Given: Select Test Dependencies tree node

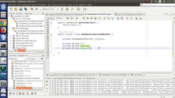Looking at the screenshot, I should [x=24, y=43].
